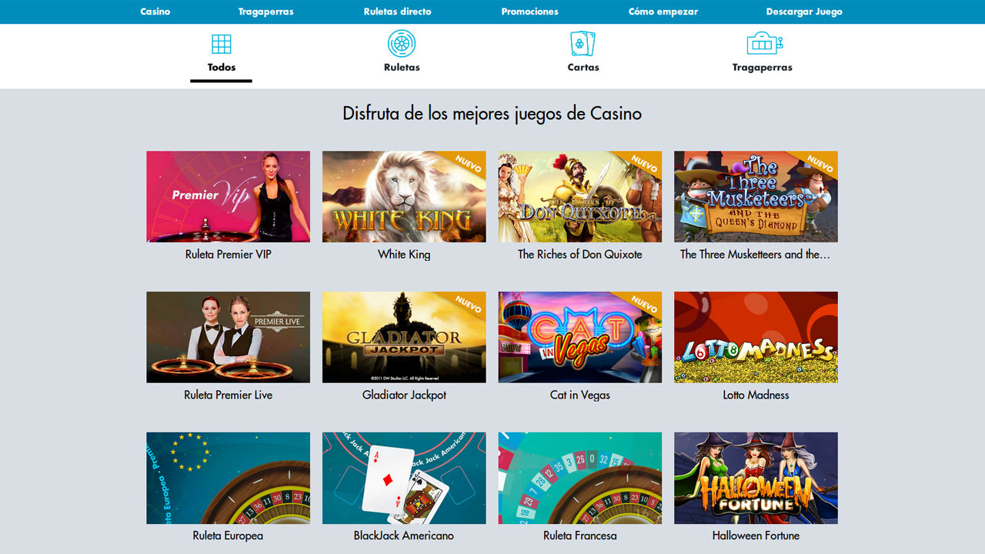Open the White King game thumbnail
Viewport: 985px width, 554px height.
(404, 196)
